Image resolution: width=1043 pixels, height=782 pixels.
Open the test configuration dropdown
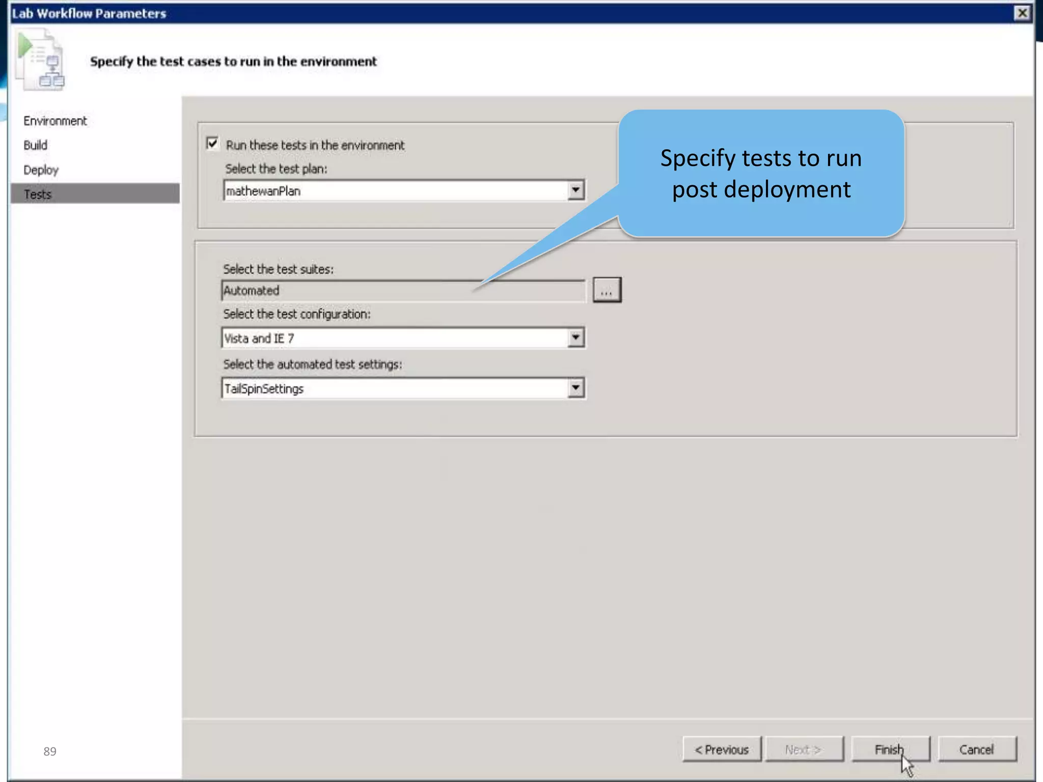(x=575, y=338)
